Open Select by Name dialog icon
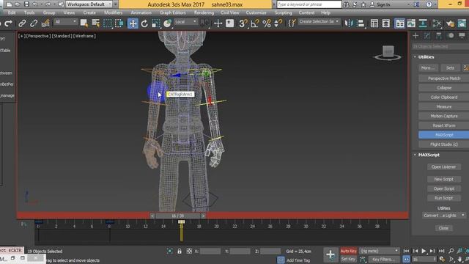 (96, 23)
